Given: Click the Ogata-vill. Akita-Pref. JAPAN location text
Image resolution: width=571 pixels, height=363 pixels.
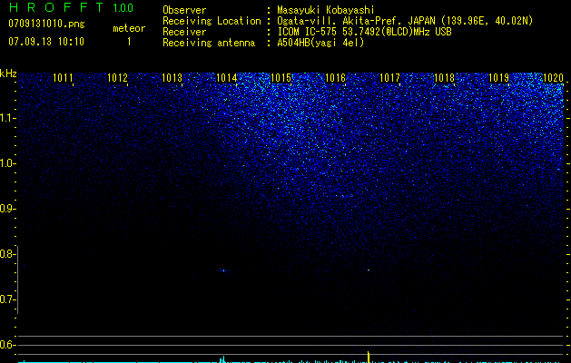Looking at the screenshot, I should pyautogui.click(x=405, y=21).
